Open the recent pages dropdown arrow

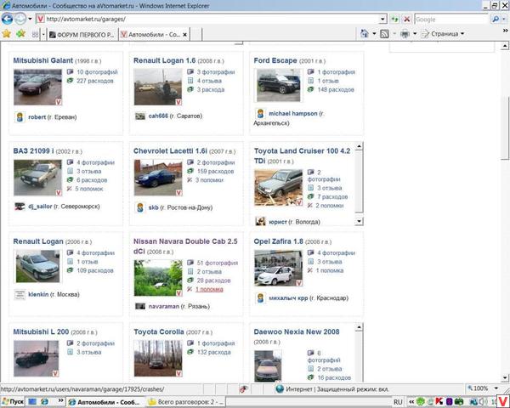(x=30, y=19)
